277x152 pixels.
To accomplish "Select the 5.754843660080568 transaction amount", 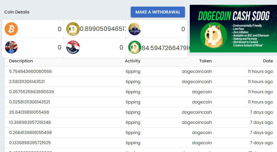I will click(30, 71).
